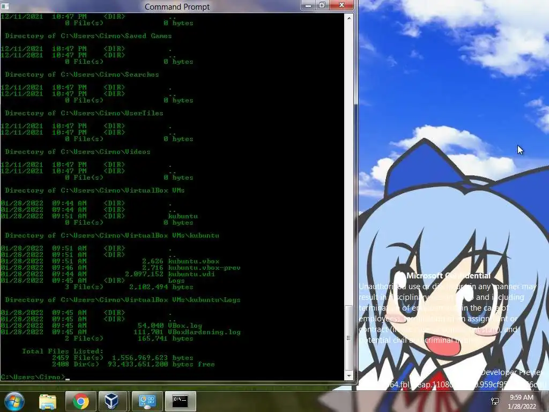Click the kubuntu.vdi file entry

pos(191,274)
